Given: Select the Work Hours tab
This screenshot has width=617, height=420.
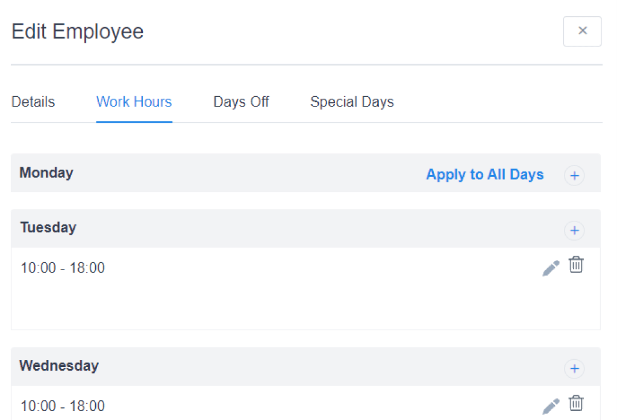Looking at the screenshot, I should 134,102.
